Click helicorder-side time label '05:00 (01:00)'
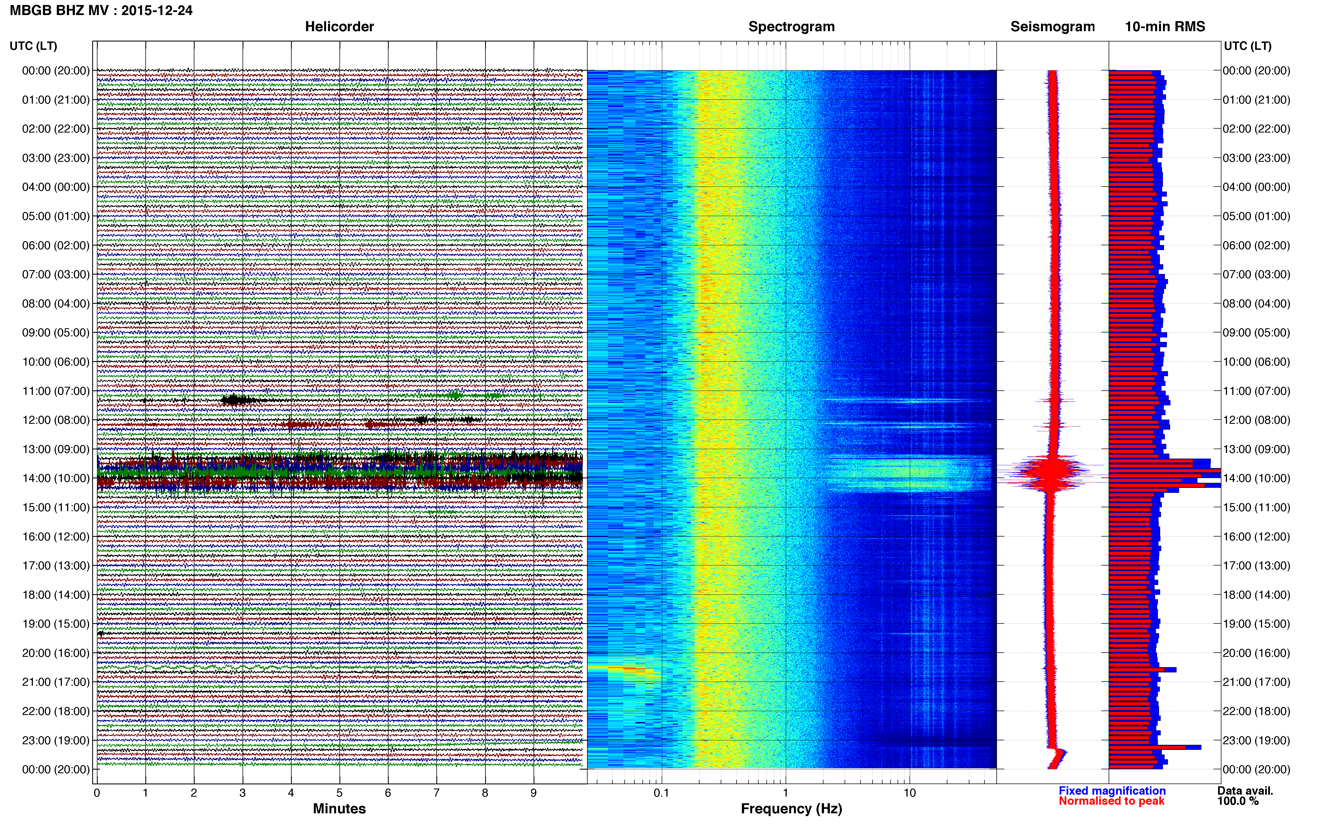This screenshot has width=1320, height=825. click(56, 216)
